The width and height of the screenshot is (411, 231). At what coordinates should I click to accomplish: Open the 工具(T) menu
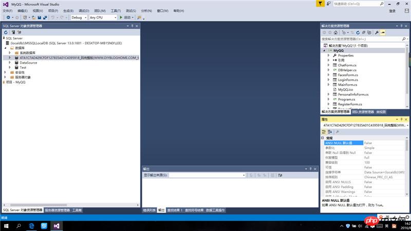(x=116, y=11)
